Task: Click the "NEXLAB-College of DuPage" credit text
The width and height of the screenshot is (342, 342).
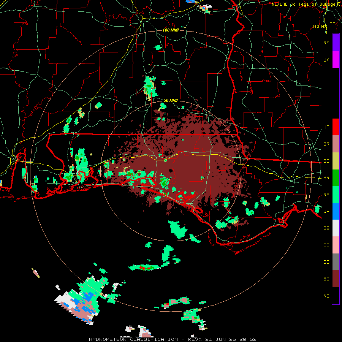Action: point(303,4)
